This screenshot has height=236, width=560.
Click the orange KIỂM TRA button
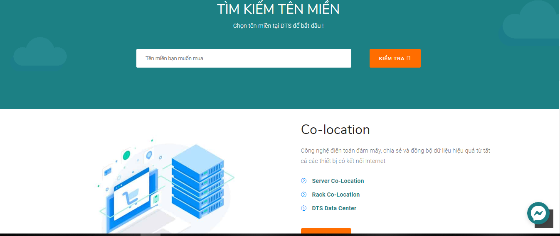(395, 58)
